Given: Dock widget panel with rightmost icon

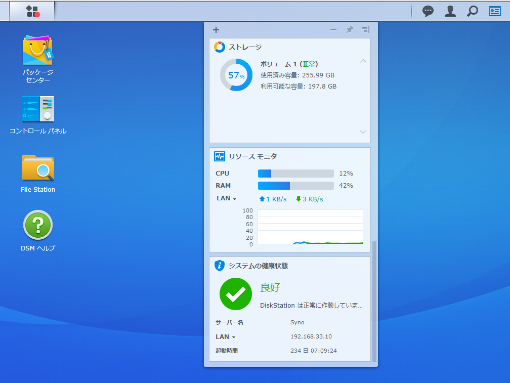Looking at the screenshot, I should (366, 30).
